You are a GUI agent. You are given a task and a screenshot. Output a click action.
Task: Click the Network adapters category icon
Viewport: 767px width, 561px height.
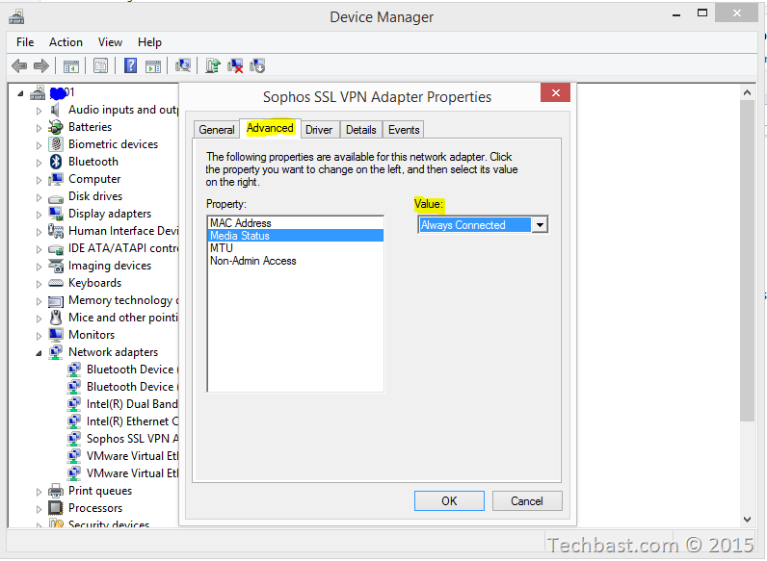56,352
